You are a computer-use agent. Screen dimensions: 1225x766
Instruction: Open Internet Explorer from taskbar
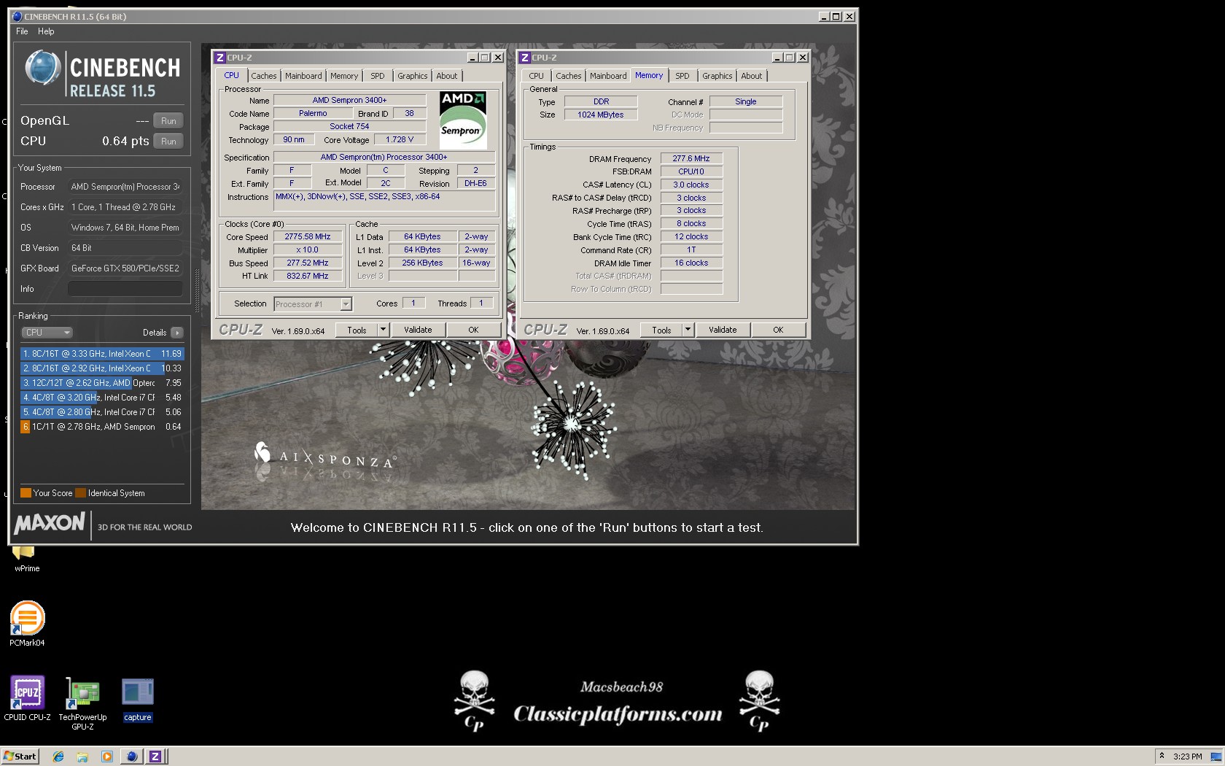pos(58,757)
